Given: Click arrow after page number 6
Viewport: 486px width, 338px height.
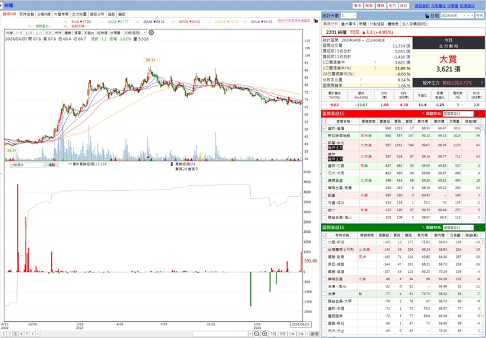Looking at the screenshot, I should click(x=38, y=334).
